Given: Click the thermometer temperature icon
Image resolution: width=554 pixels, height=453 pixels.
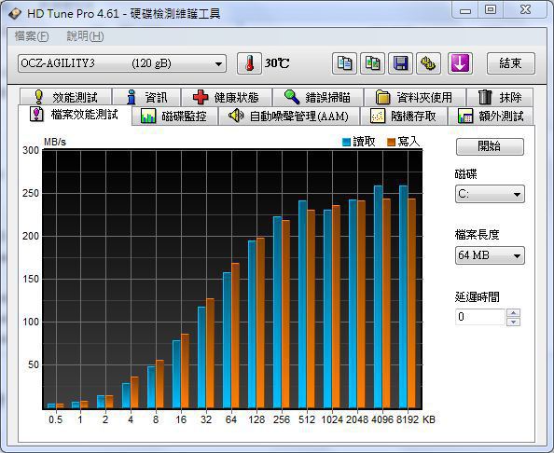Looking at the screenshot, I should (249, 63).
